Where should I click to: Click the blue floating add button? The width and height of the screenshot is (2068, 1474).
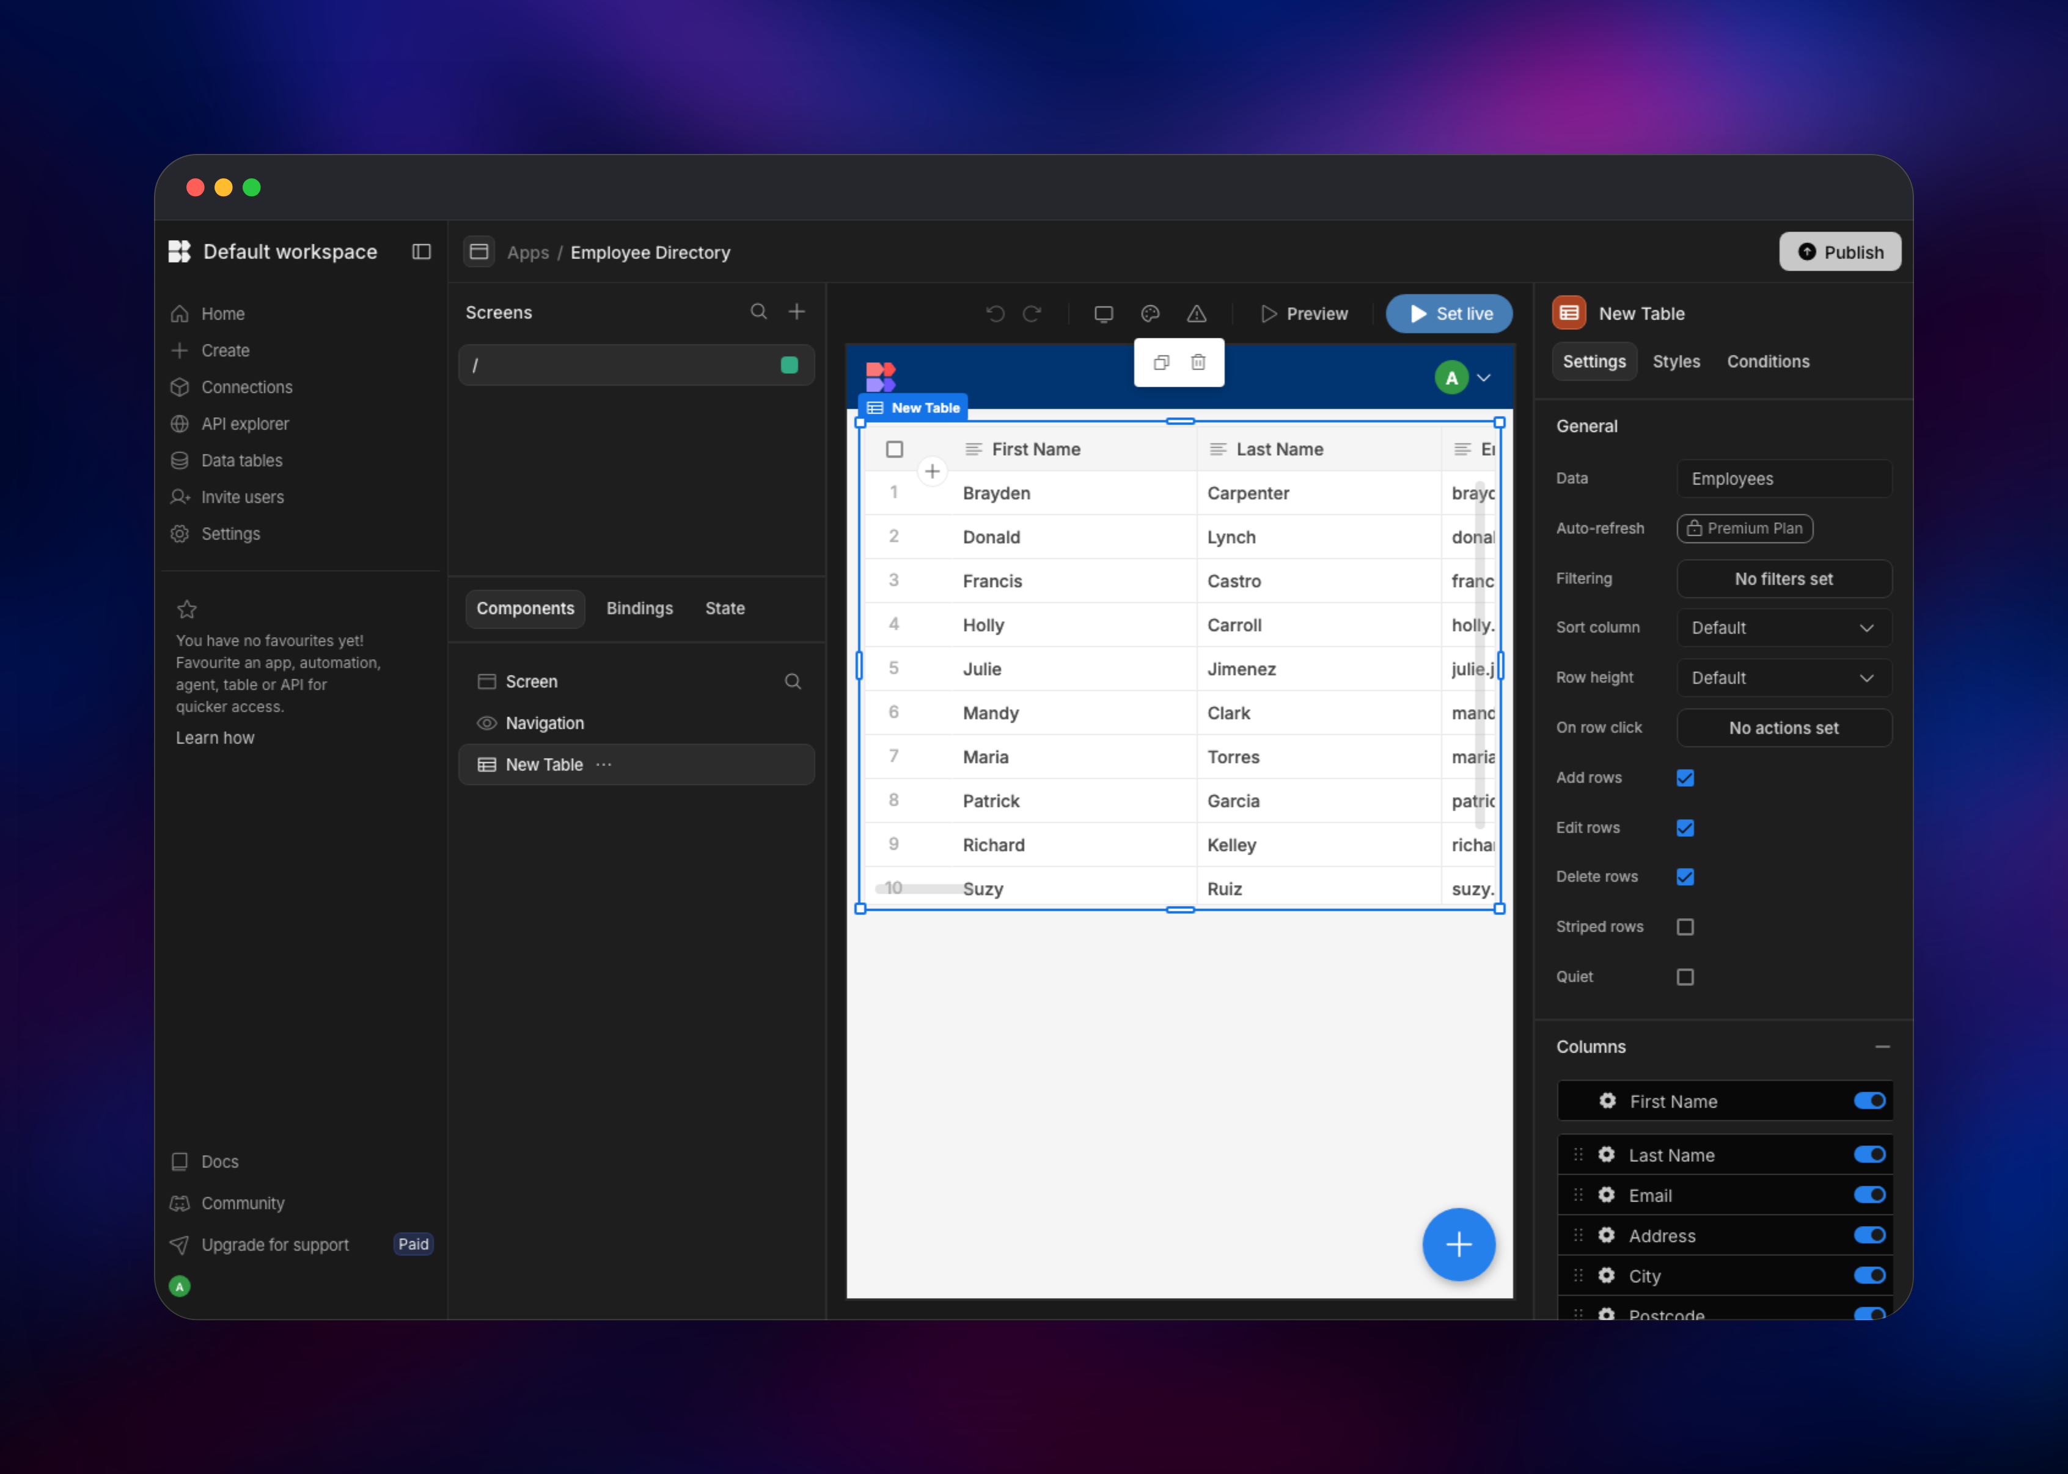(1459, 1244)
